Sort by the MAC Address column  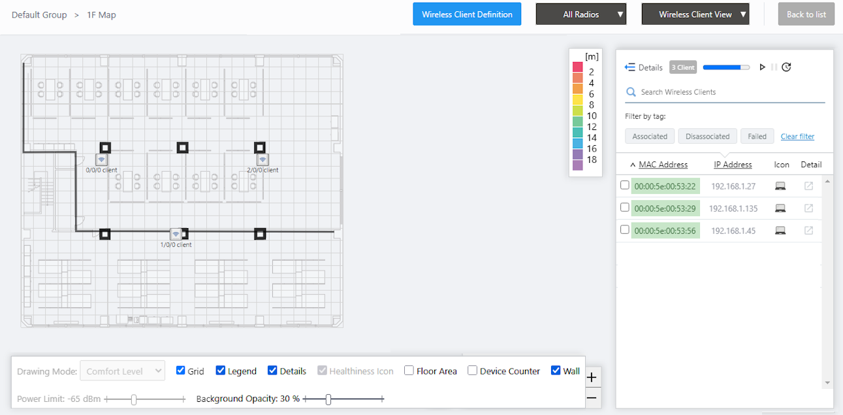pos(663,165)
